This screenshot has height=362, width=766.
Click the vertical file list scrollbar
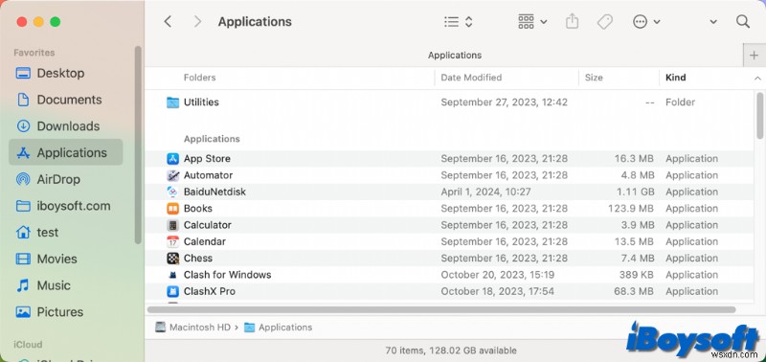[x=759, y=116]
